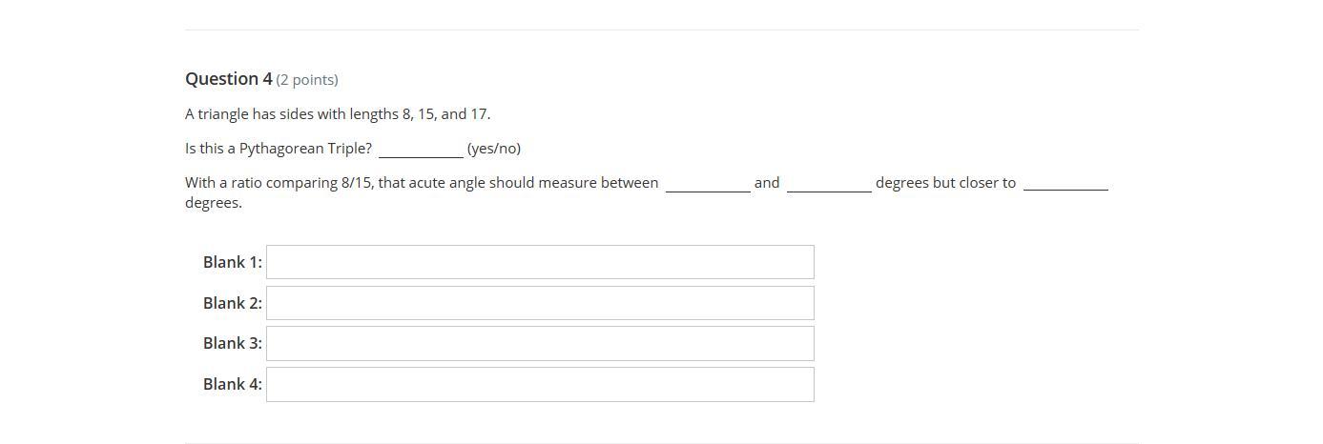Click the final word "degrees." on the wrapped line
The width and height of the screenshot is (1323, 444).
coord(214,203)
